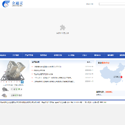
Task: Open the 人力资源 navigation menu item
Action: pos(71,55)
